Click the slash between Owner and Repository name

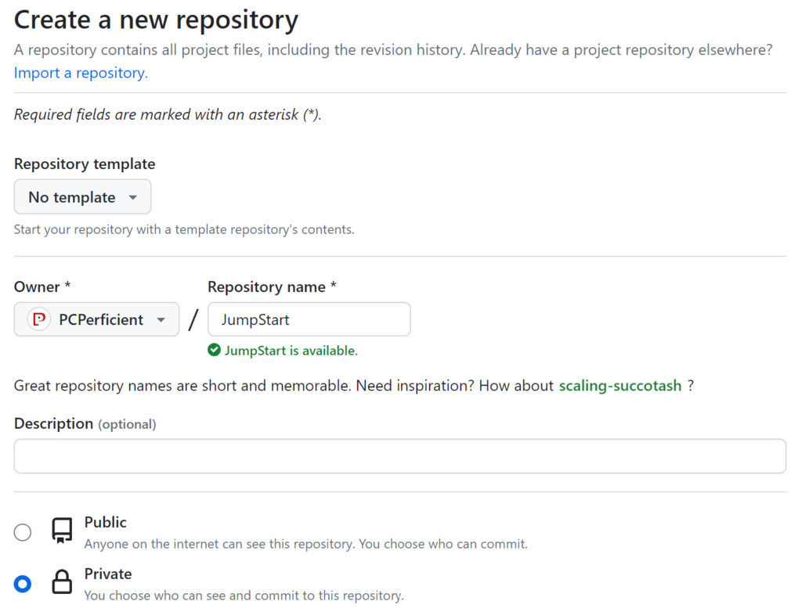pos(193,319)
